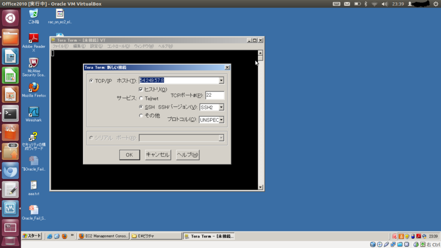Open System Monitor in the dock
Screen dimensions: 441x248
10,209
